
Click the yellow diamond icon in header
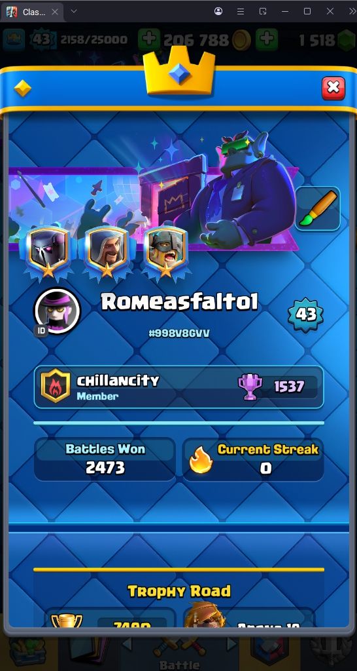click(22, 88)
